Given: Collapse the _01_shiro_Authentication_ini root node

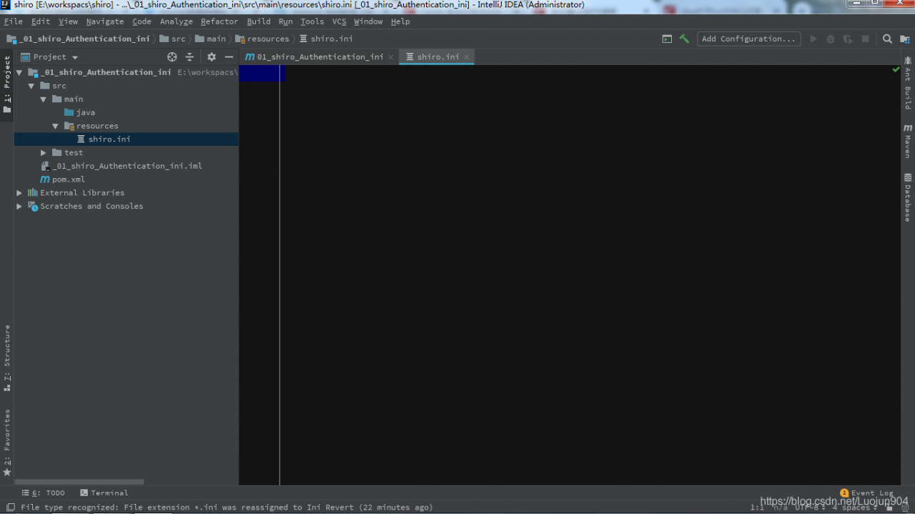Looking at the screenshot, I should click(x=19, y=72).
